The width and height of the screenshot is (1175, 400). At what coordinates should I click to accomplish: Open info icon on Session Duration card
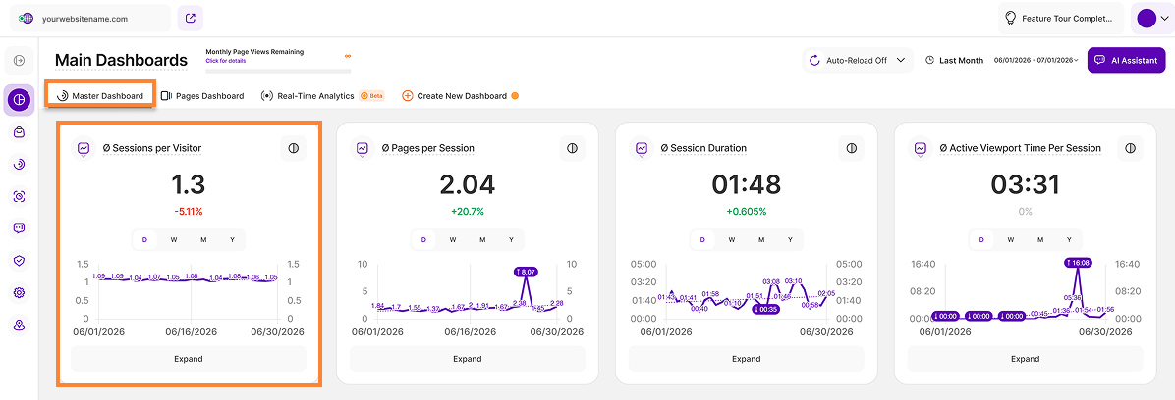pyautogui.click(x=851, y=148)
